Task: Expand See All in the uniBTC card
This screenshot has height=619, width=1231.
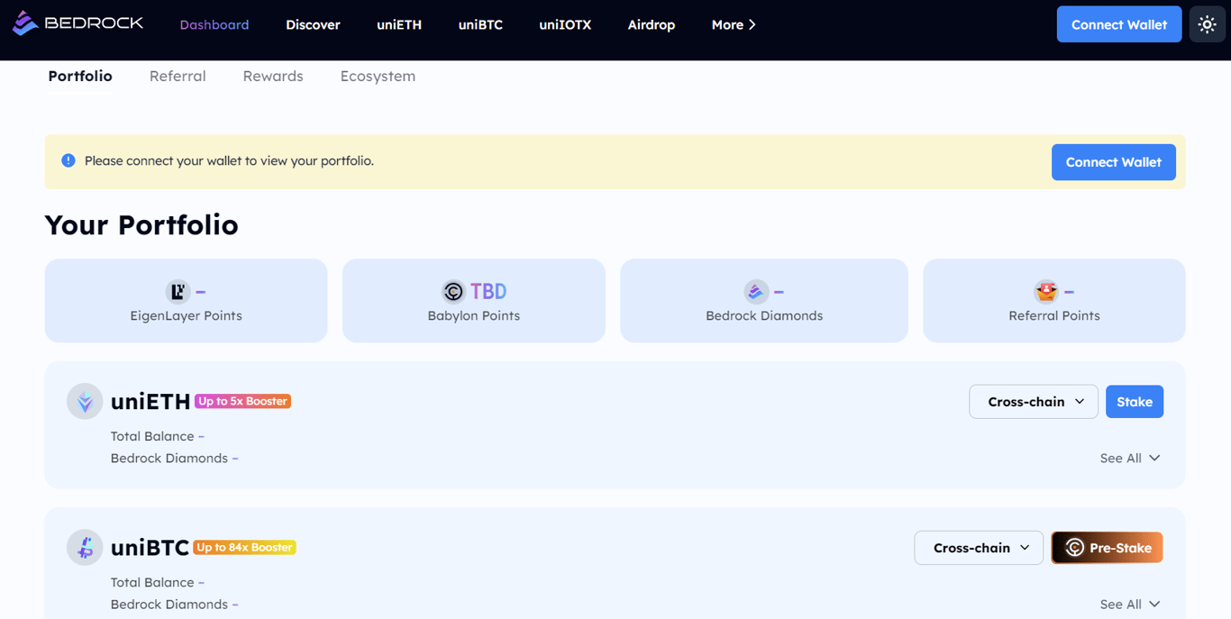Action: (x=1130, y=604)
